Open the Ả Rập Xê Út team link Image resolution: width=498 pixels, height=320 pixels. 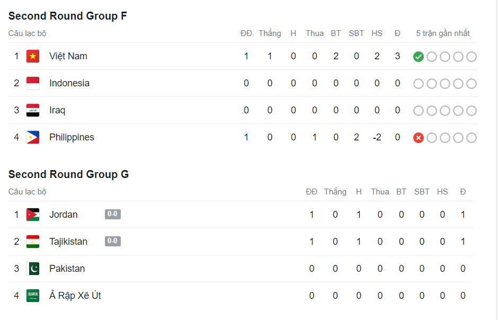coord(75,296)
